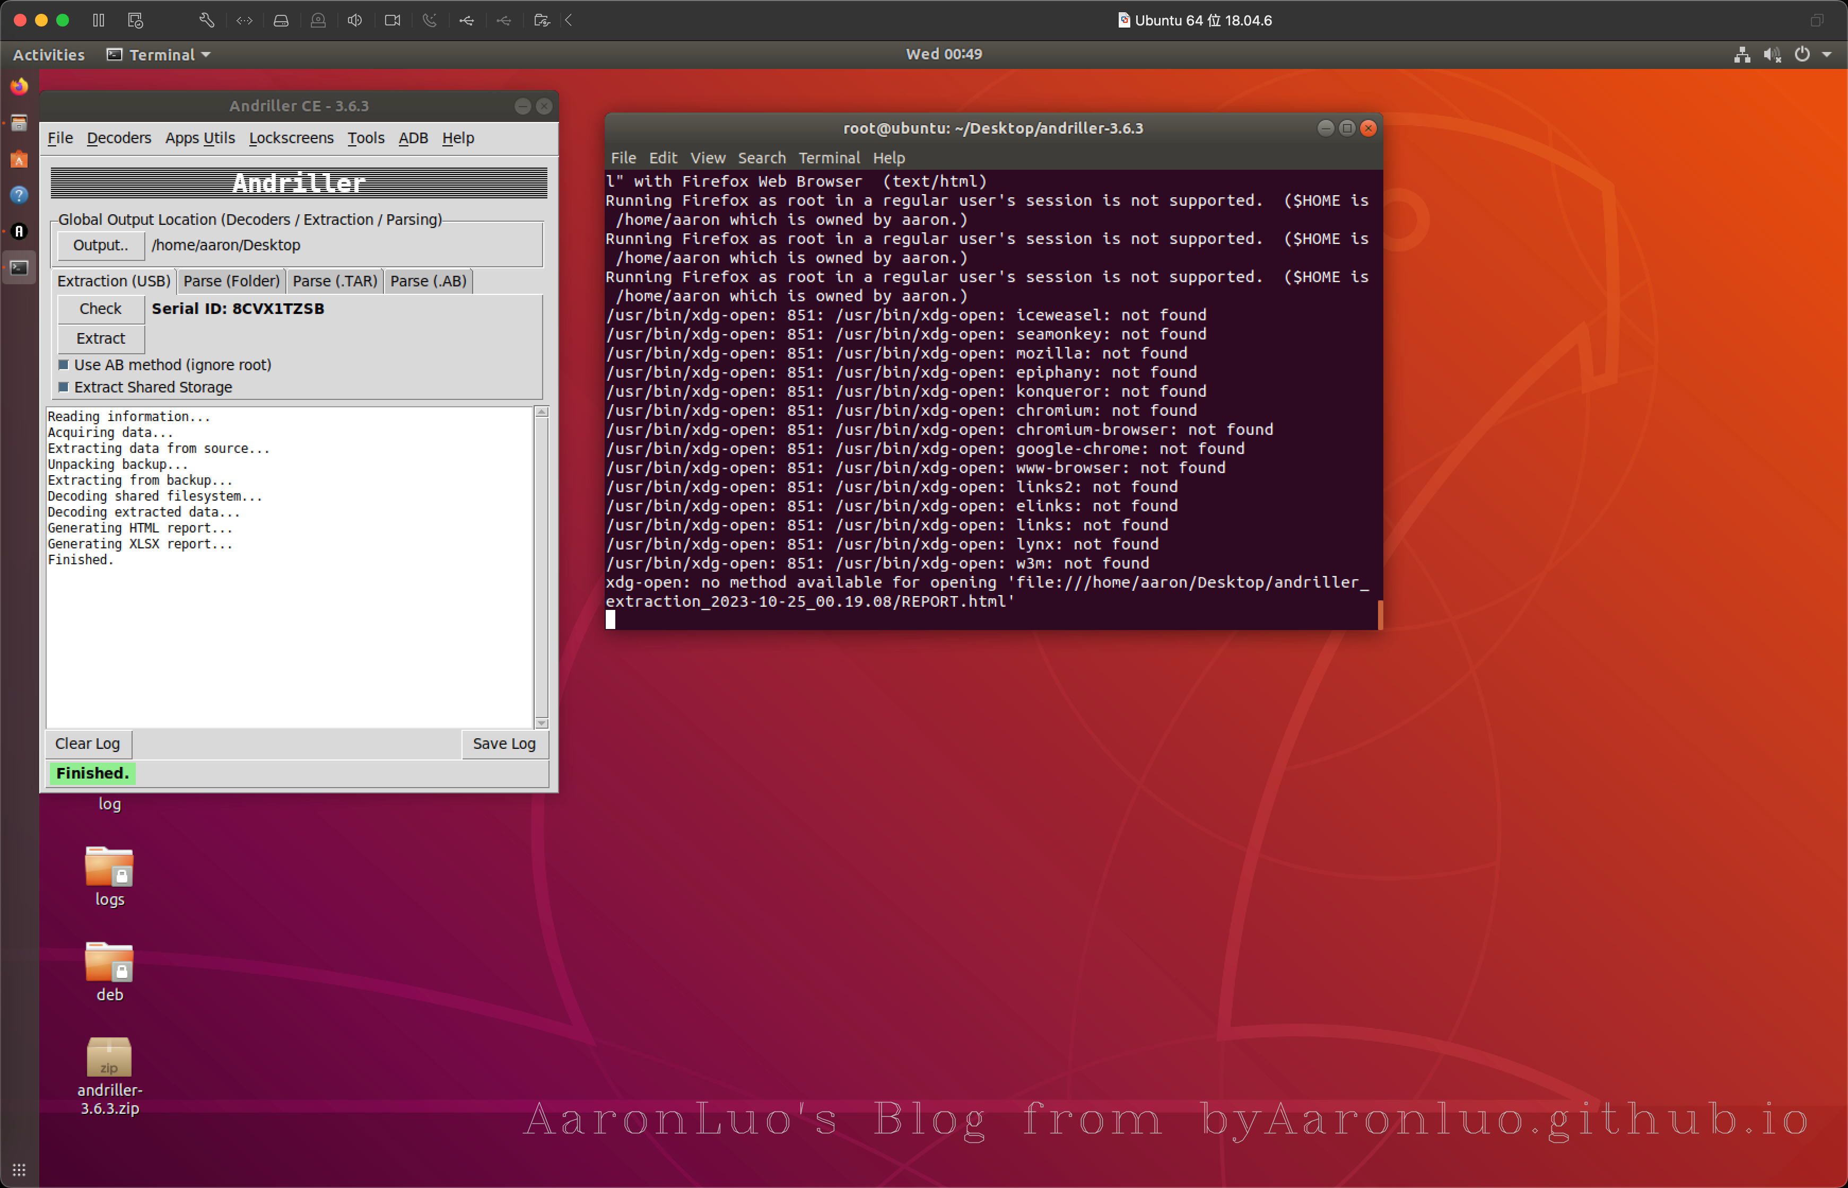Click the Andriller log scrollbar down arrow
1848x1188 pixels.
(542, 723)
